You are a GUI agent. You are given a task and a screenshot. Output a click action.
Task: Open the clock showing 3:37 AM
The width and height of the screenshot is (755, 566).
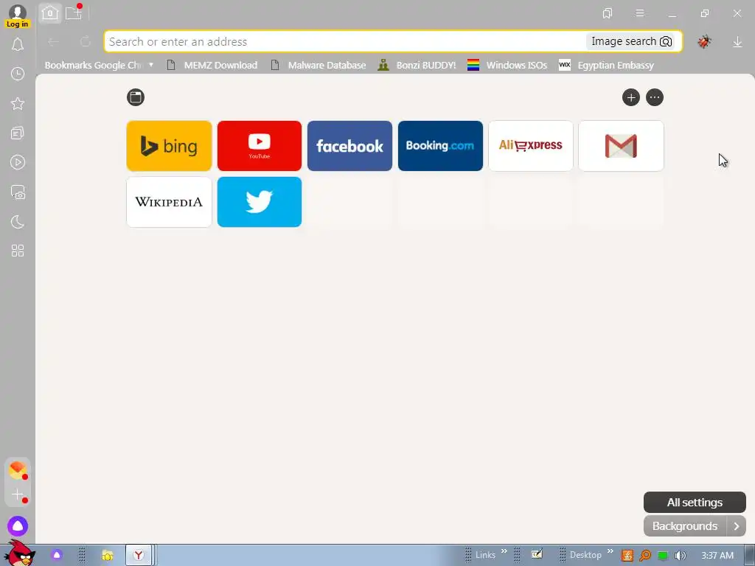pyautogui.click(x=717, y=556)
